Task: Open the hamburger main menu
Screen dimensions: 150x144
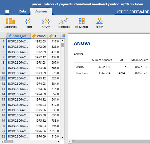Action: tap(7, 11)
